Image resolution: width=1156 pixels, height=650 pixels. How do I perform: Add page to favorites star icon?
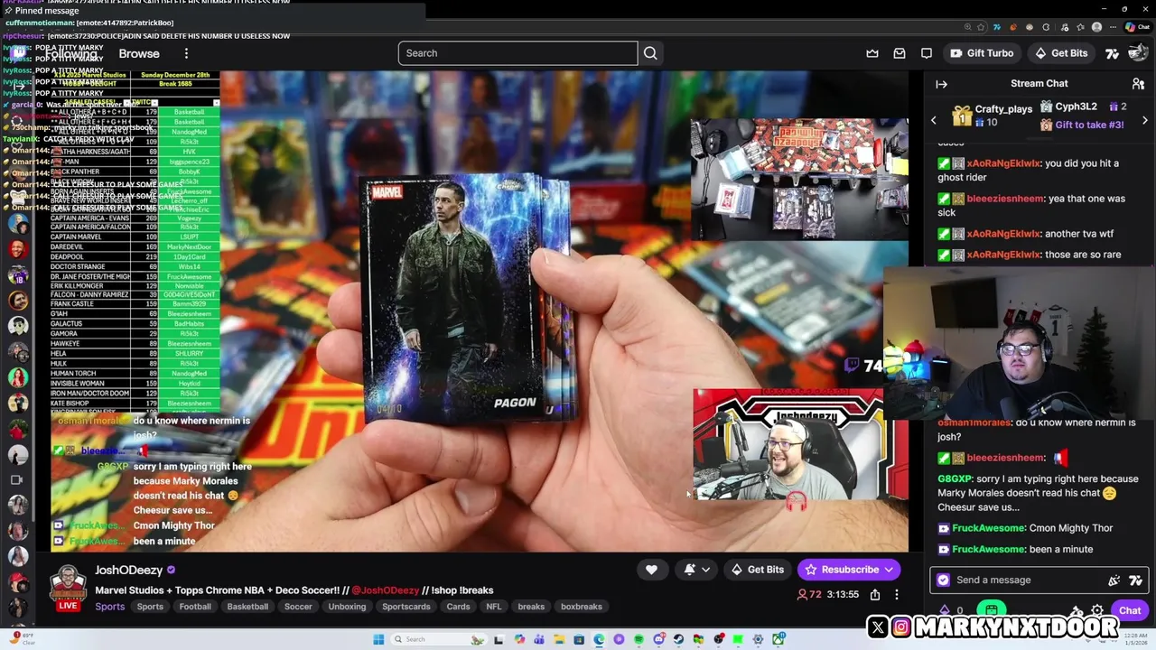[982, 27]
